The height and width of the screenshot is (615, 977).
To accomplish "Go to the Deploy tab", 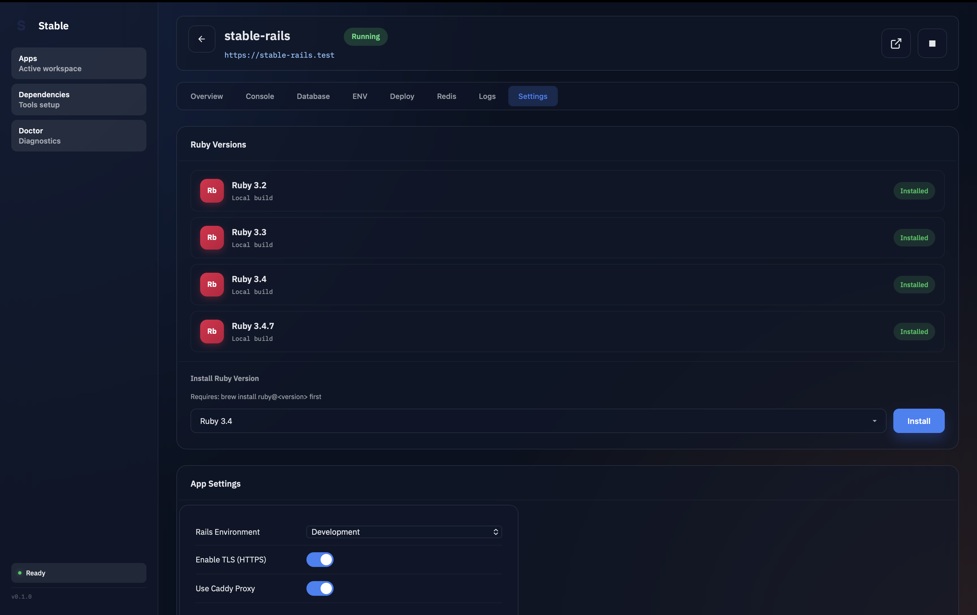I will coord(402,96).
